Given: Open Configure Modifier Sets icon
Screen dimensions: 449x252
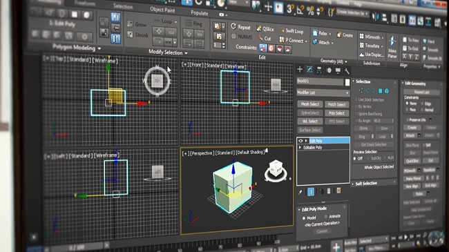Looking at the screenshot, I should pyautogui.click(x=338, y=191).
